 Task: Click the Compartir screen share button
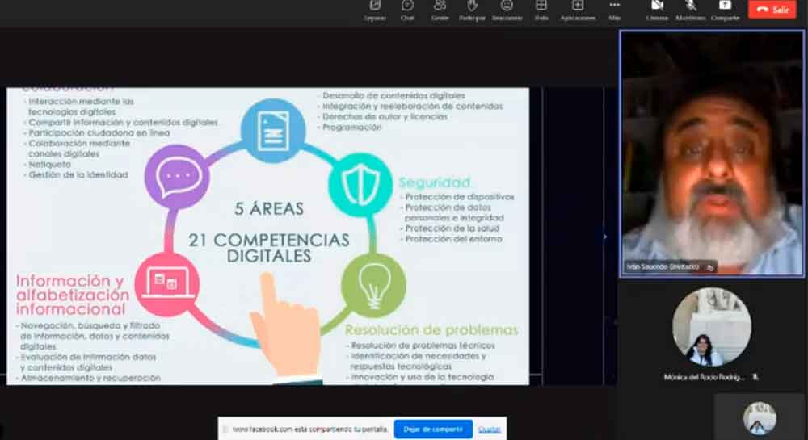click(x=725, y=9)
